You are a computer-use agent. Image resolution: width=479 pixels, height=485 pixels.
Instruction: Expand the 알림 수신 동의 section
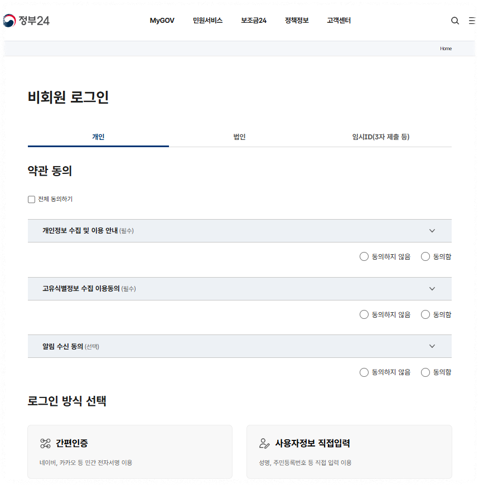(432, 346)
